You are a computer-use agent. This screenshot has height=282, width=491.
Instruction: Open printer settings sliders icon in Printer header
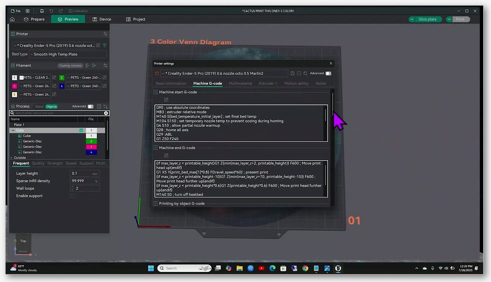[x=106, y=34]
